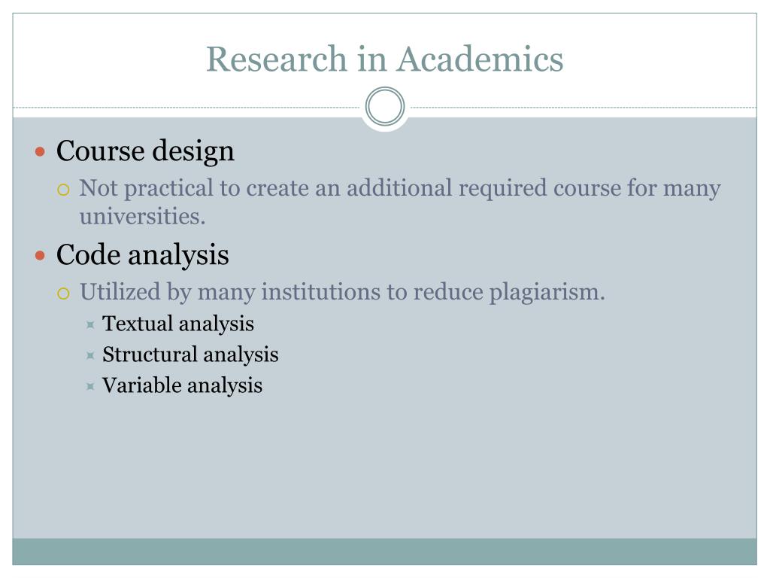Click the word universities in the sub-bullet

142,216
